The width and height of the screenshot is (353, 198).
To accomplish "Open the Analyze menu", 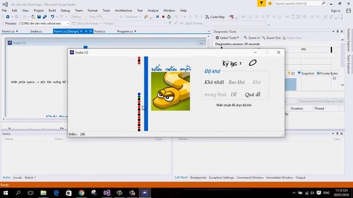I will (x=153, y=10).
